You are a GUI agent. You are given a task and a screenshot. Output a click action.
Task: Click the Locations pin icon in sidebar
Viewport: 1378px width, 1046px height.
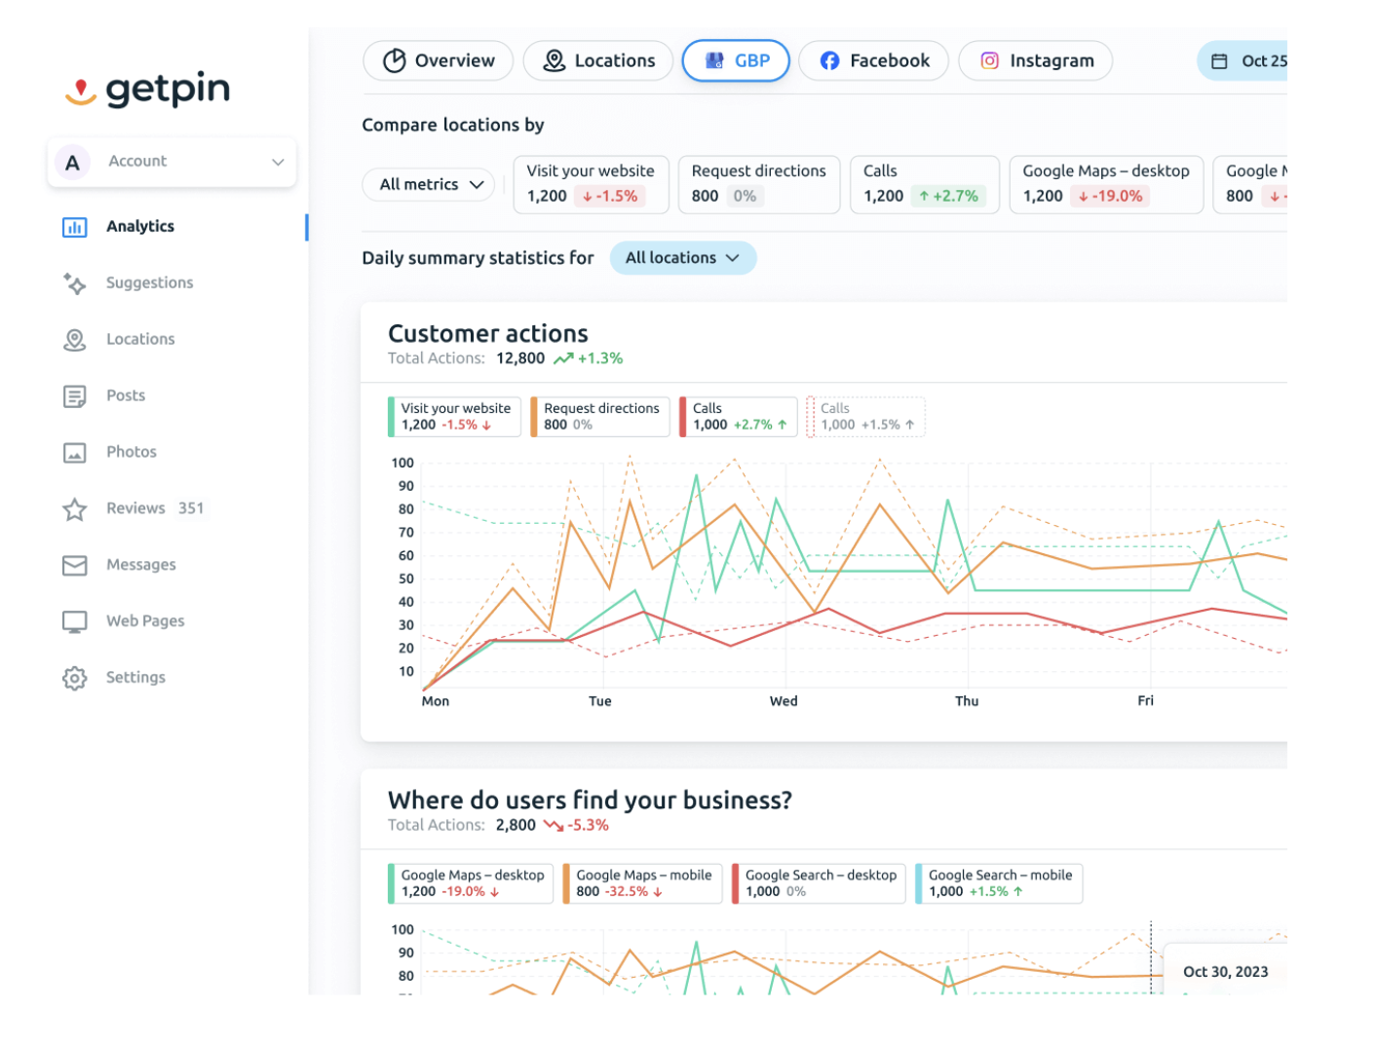pos(74,339)
